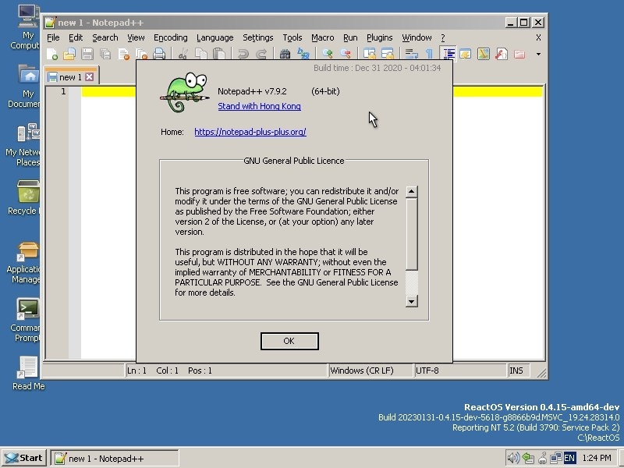
Task: Click the Print toolbar icon
Action: point(159,54)
